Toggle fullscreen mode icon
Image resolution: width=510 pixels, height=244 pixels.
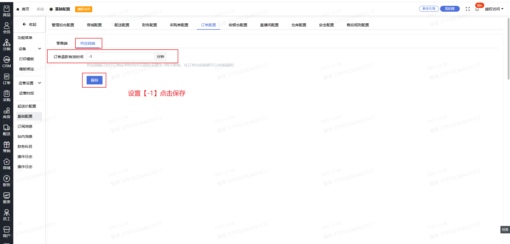click(x=468, y=9)
